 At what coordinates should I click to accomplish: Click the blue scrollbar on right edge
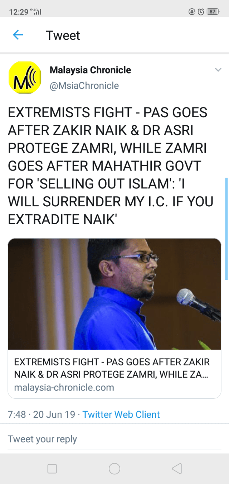(x=226, y=229)
